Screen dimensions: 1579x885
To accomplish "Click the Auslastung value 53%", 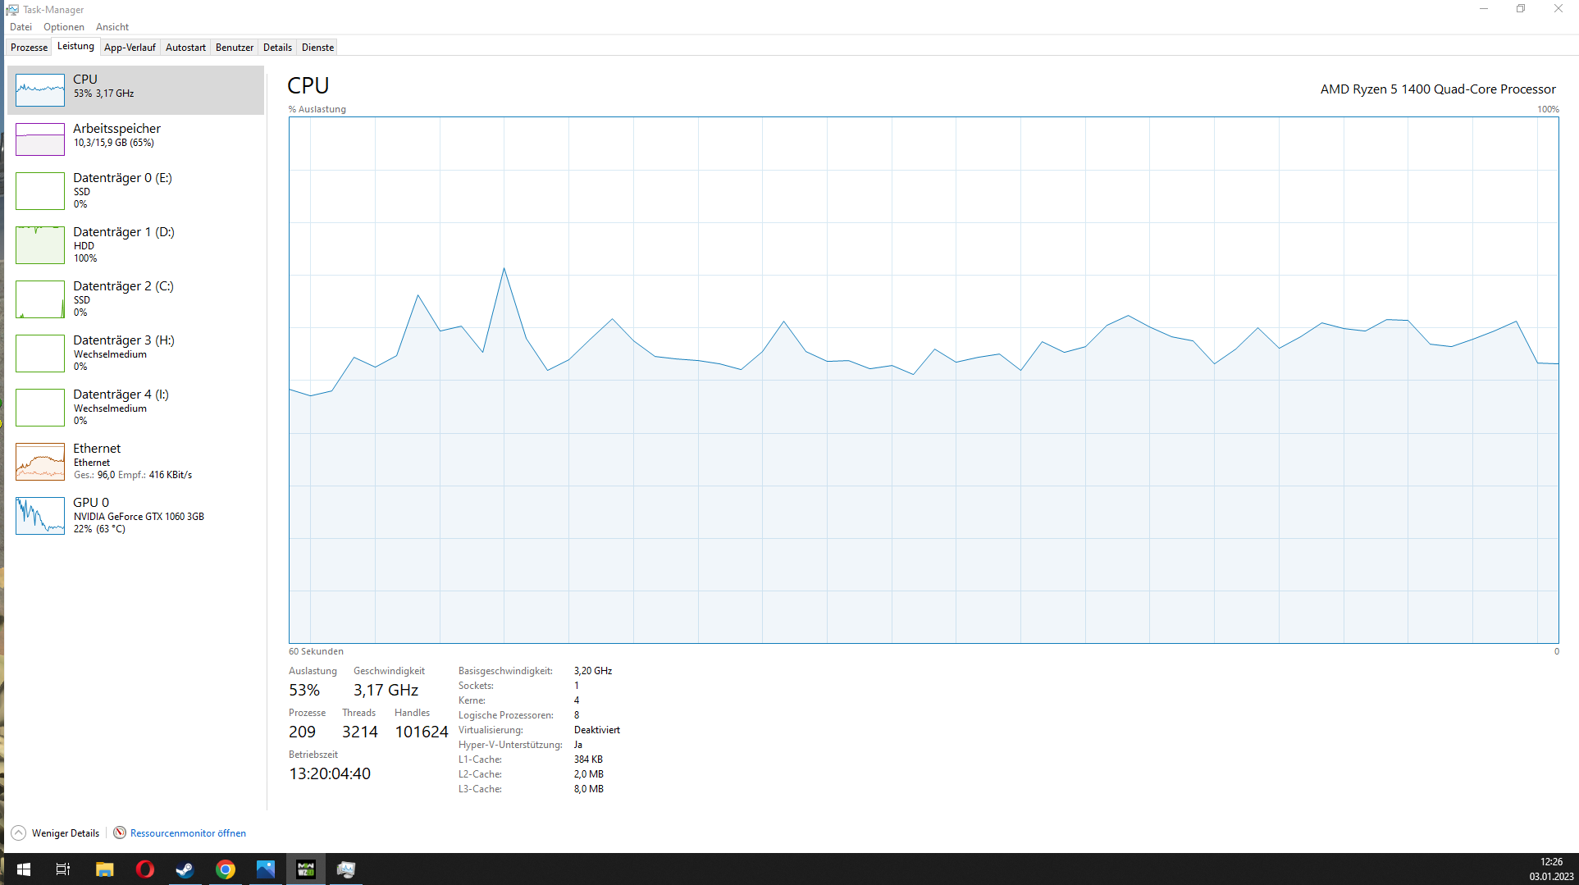I will [304, 691].
